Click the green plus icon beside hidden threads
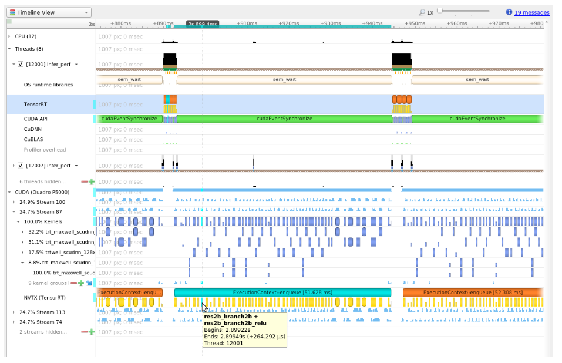This screenshot has width=562, height=363. [91, 182]
